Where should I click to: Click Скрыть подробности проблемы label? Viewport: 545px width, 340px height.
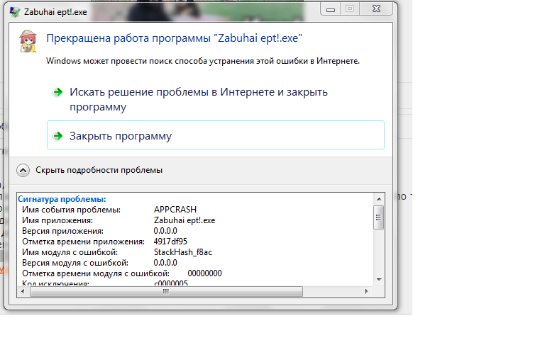(99, 170)
